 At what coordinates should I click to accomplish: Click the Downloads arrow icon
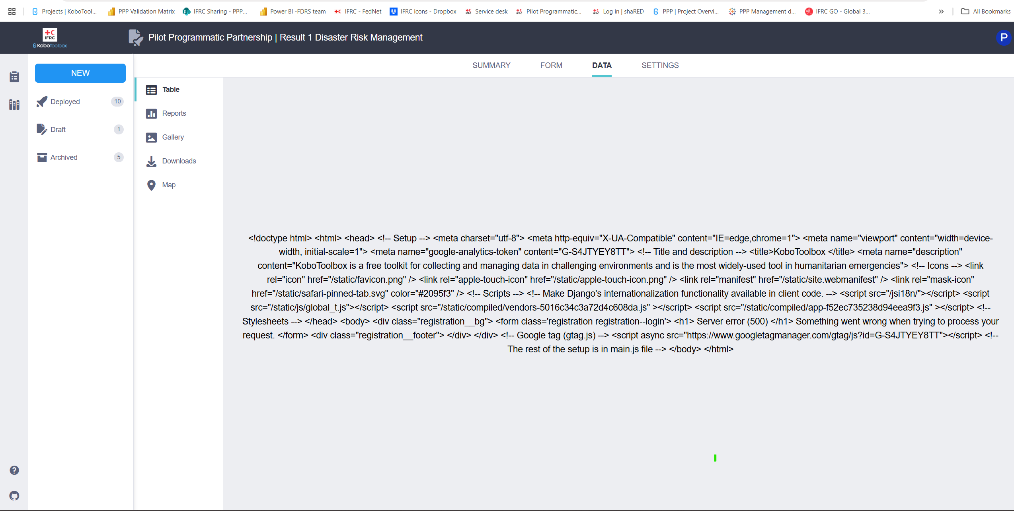coord(151,161)
